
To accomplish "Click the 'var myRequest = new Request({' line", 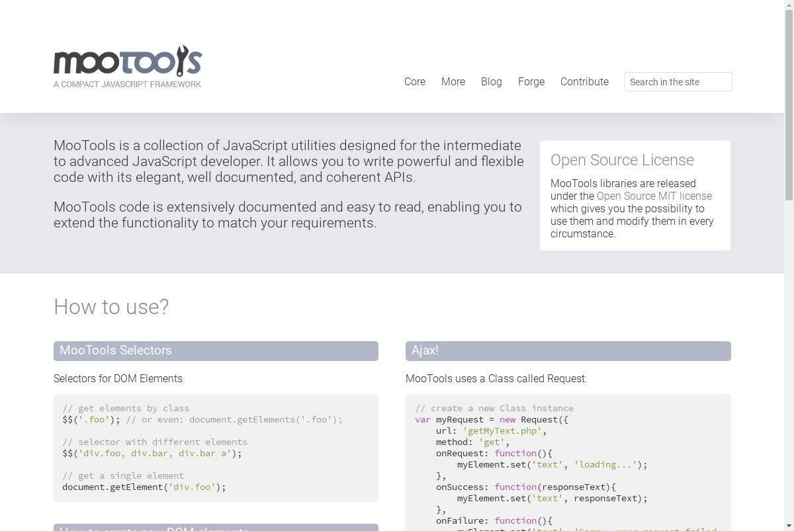I will (x=492, y=420).
